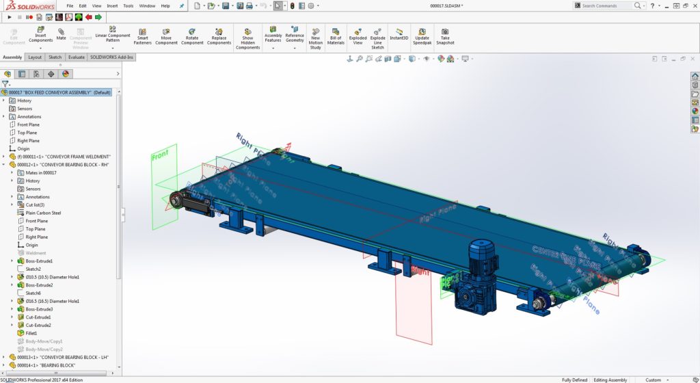Open the Help question mark button
The width and height of the screenshot is (700, 383).
(x=652, y=5)
